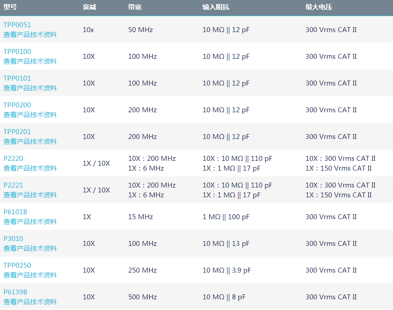This screenshot has height=310, width=393.
Task: Select 10 MΩ || 12 pF in TPP0101 row
Action: coord(226,83)
